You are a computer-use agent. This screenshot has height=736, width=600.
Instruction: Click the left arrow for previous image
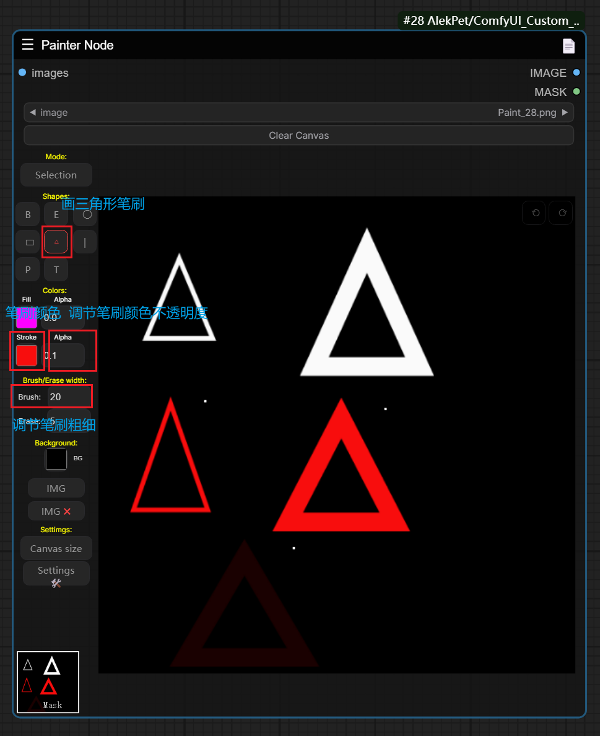pyautogui.click(x=32, y=113)
